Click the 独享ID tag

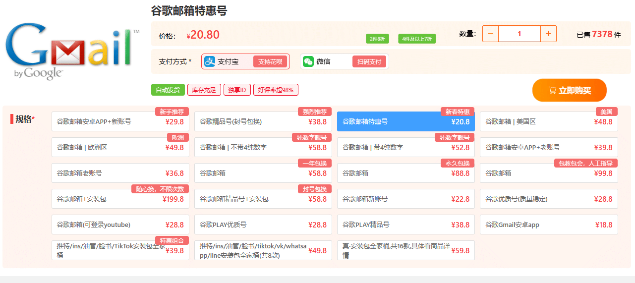click(237, 90)
